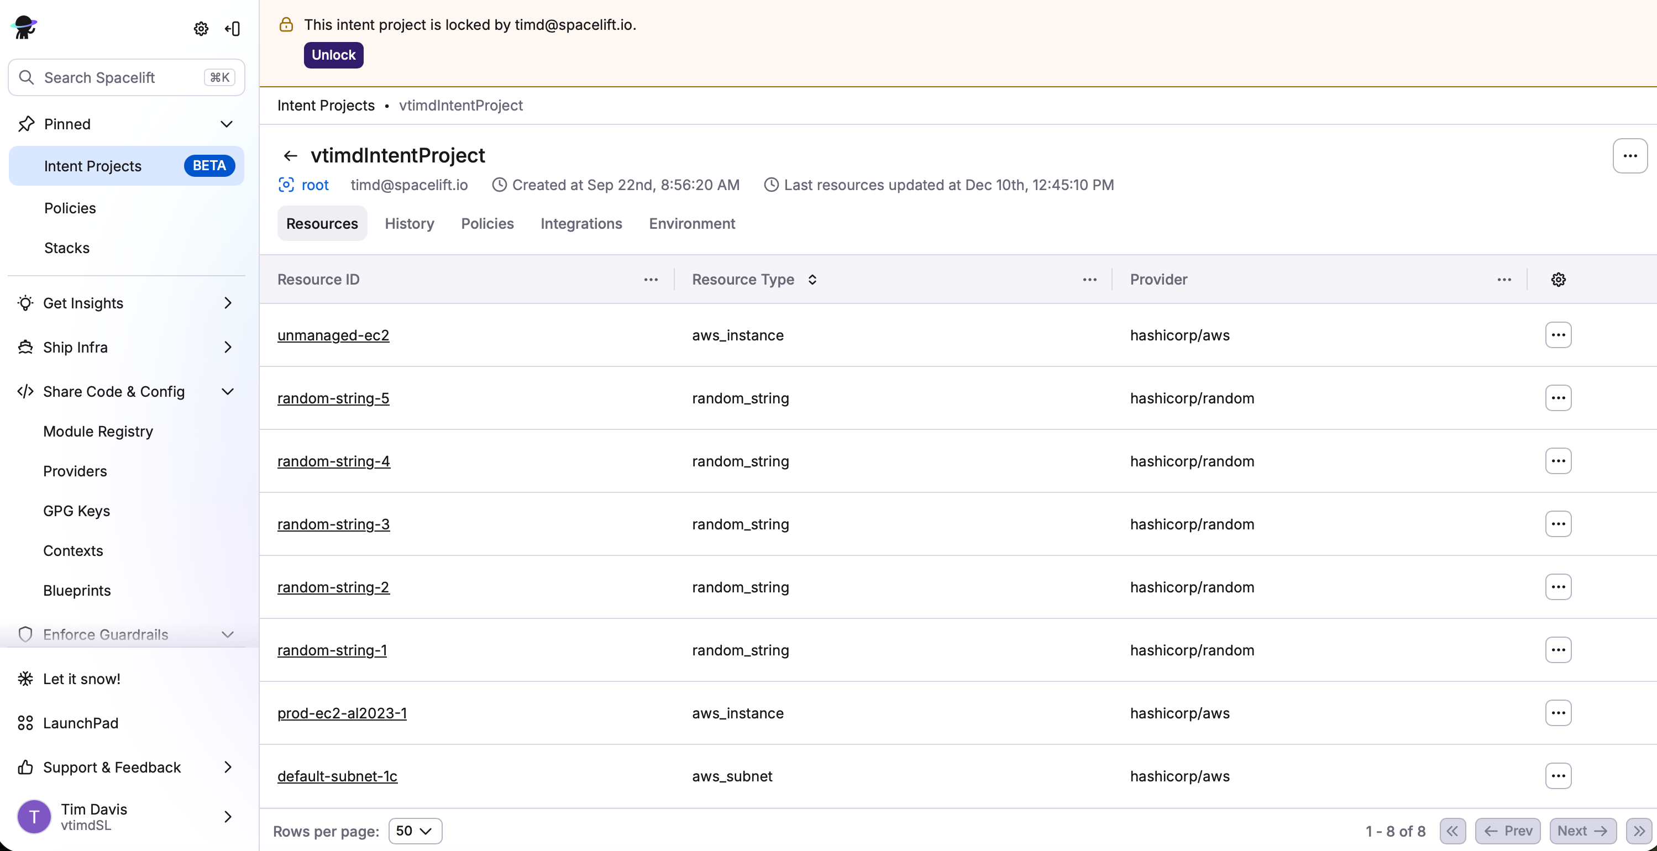Open the project's three-dot options menu
The height and width of the screenshot is (851, 1657).
click(1629, 156)
